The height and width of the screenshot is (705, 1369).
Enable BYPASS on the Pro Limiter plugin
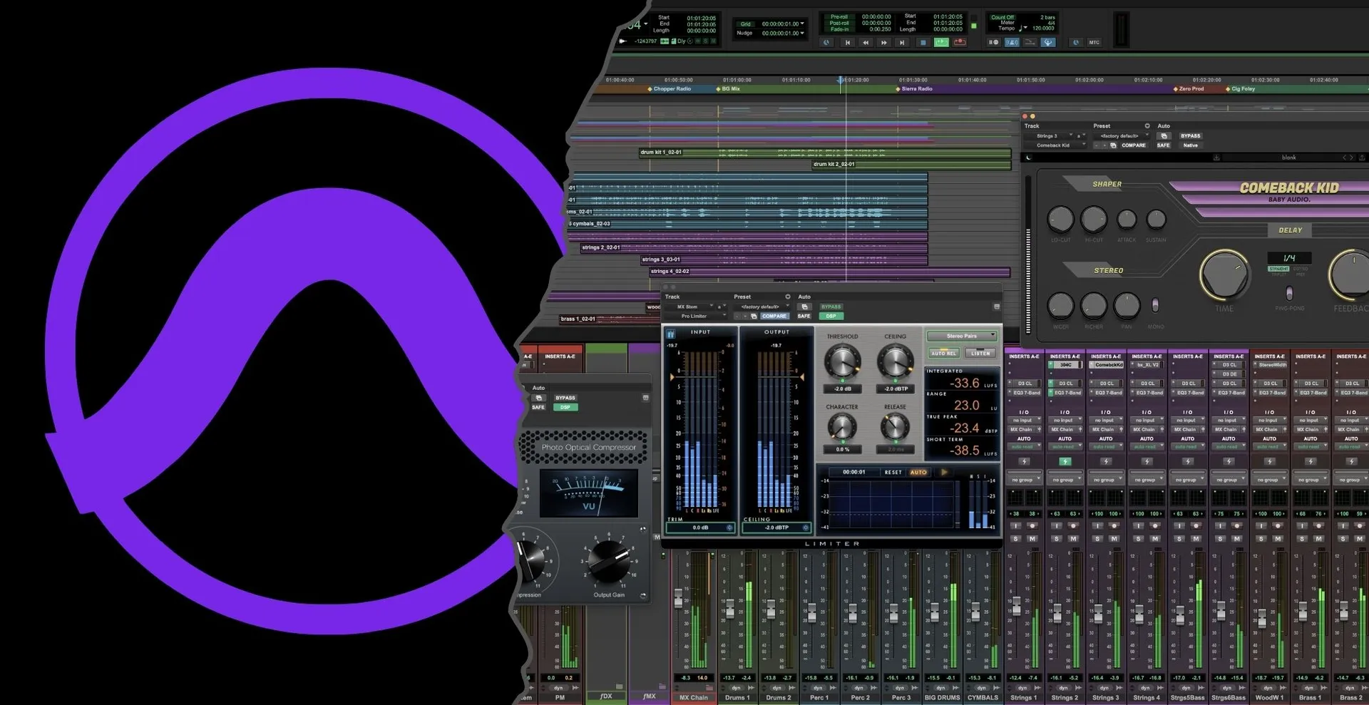(x=831, y=307)
